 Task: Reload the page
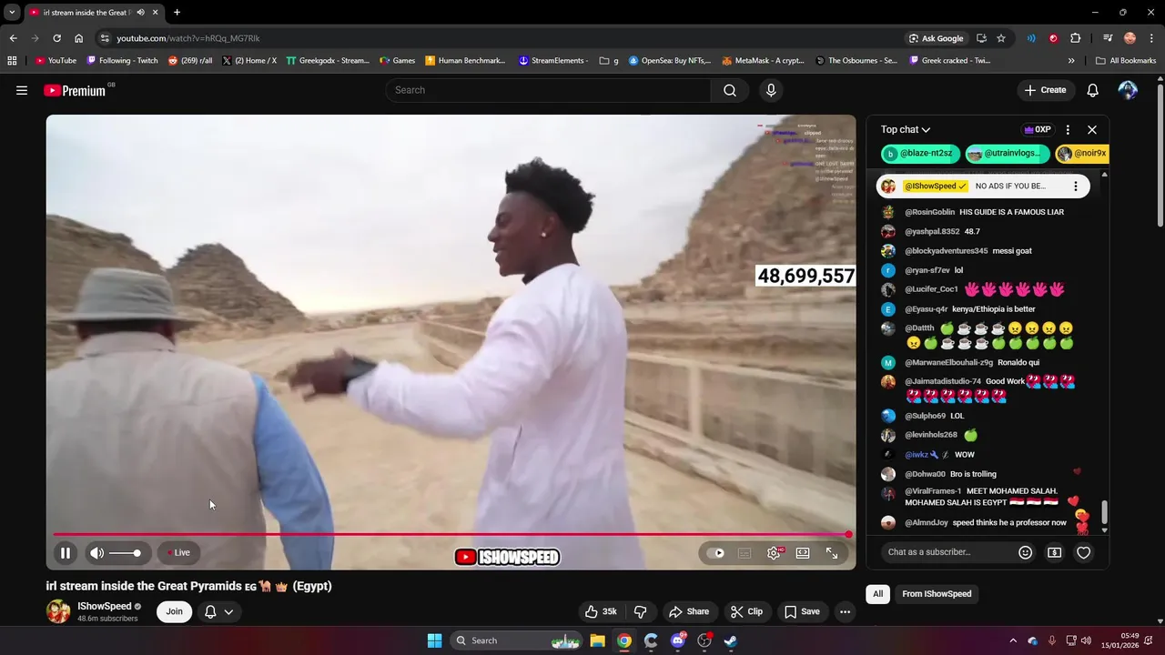[56, 38]
